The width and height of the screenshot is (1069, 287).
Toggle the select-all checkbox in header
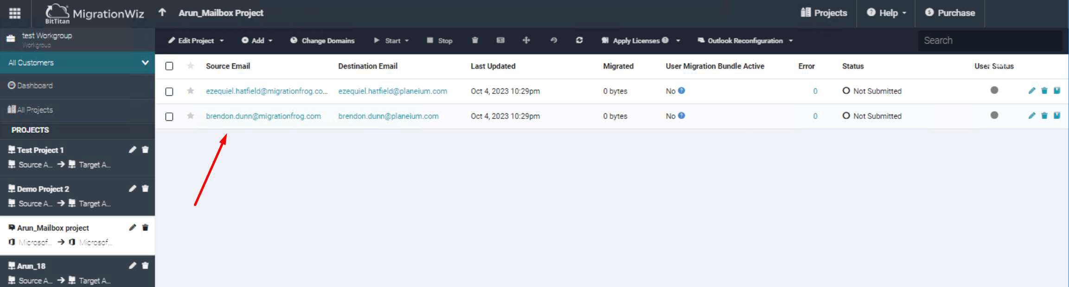click(169, 66)
